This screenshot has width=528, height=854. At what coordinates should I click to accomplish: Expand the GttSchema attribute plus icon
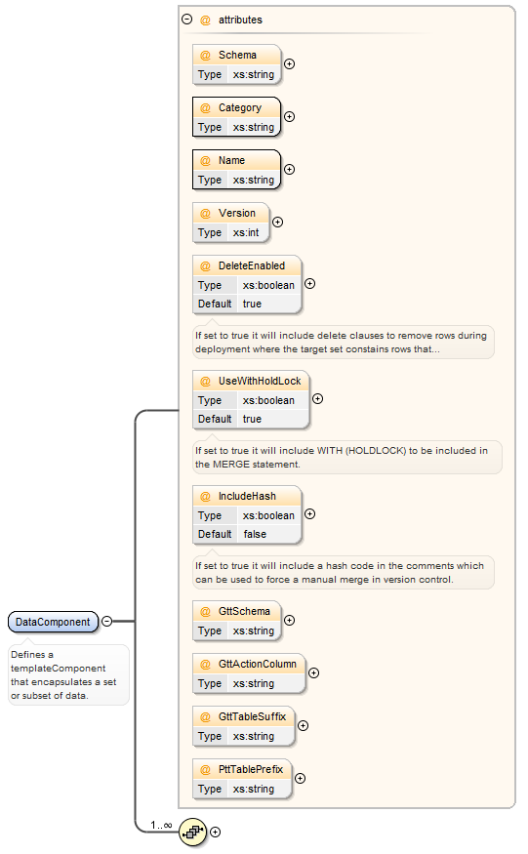click(289, 621)
